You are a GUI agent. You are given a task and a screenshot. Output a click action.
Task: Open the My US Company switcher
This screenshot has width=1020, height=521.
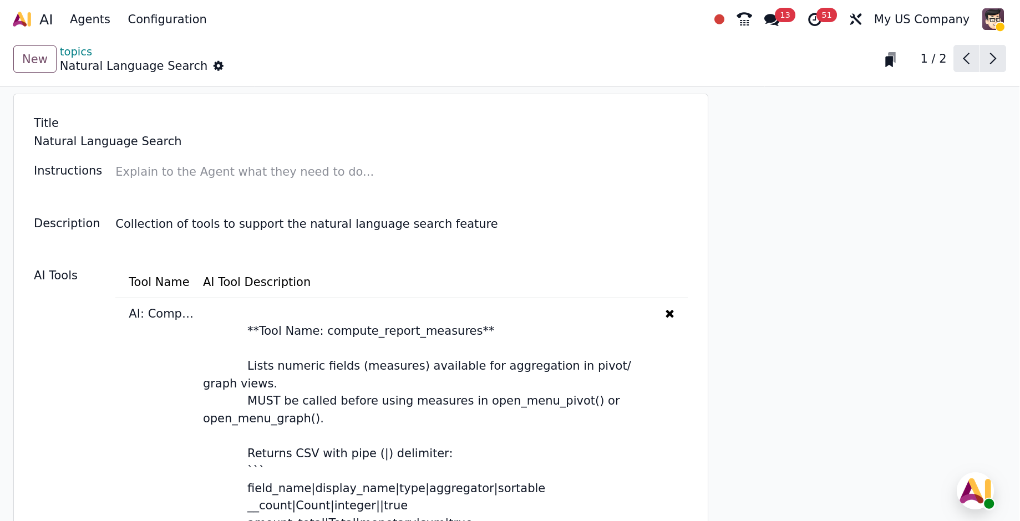click(921, 19)
